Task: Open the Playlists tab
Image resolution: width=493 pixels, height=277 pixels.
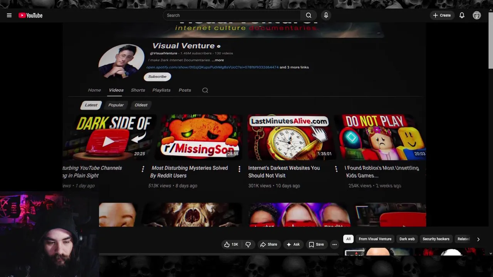Action: [x=161, y=90]
